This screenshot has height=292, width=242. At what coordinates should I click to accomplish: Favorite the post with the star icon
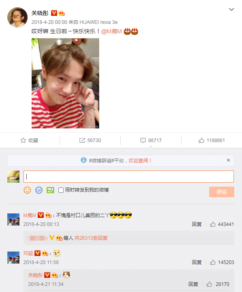29,141
